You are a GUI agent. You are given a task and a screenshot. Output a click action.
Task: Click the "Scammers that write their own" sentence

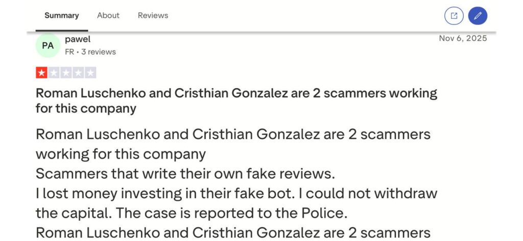pyautogui.click(x=185, y=173)
